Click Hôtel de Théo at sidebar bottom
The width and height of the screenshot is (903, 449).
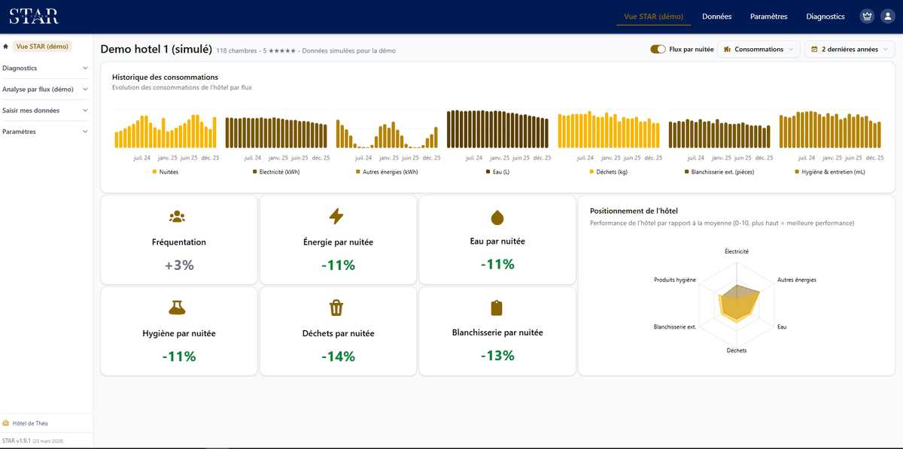30,423
